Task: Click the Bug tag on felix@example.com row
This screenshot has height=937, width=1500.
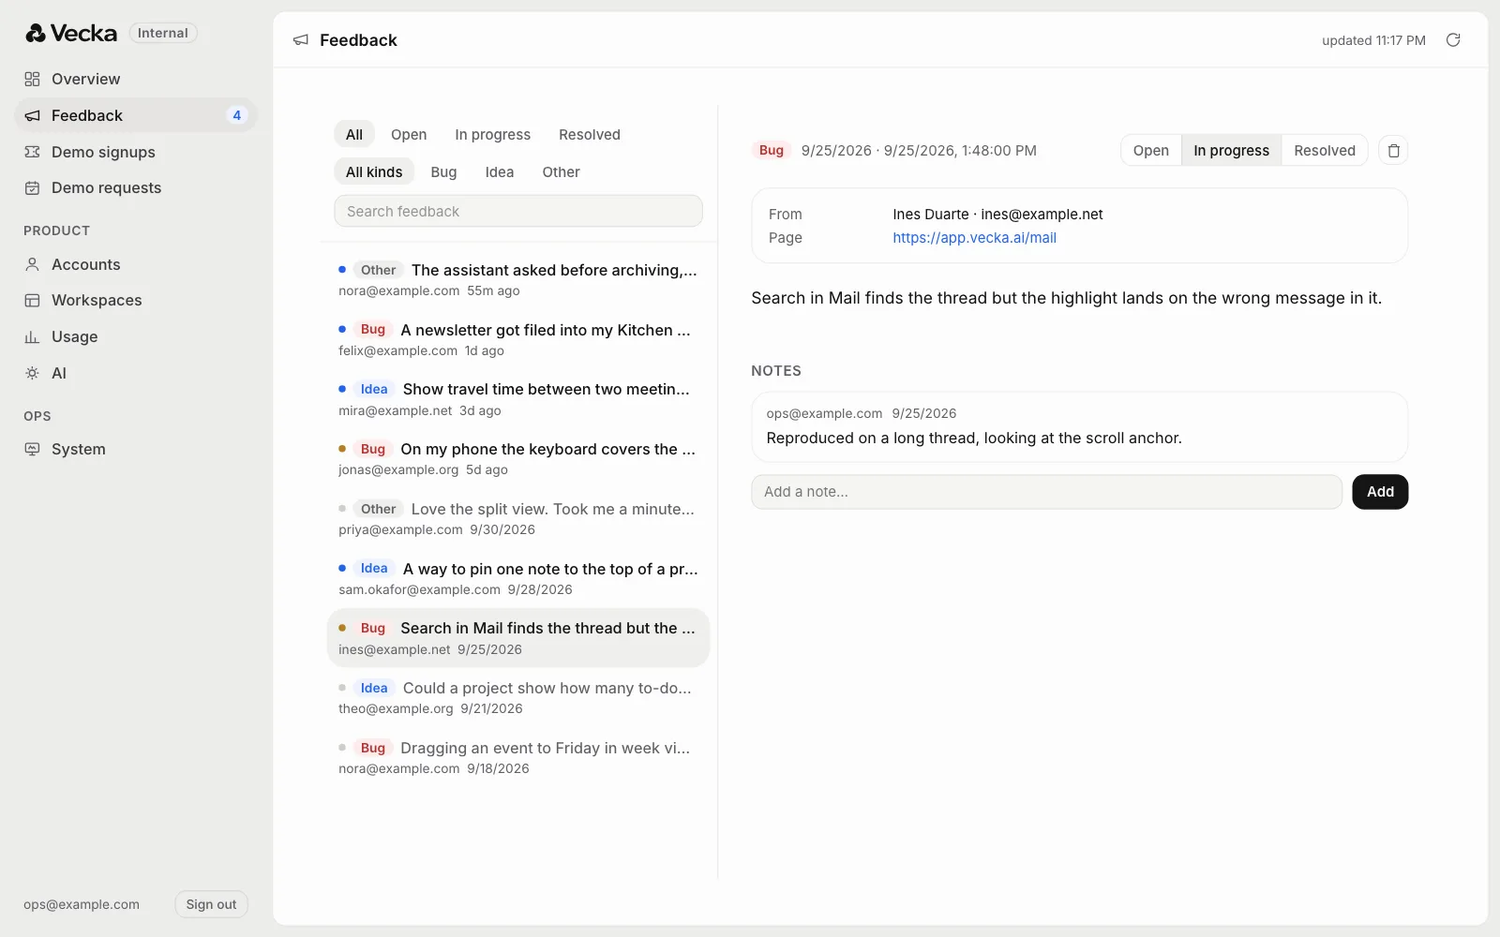Action: tap(373, 329)
